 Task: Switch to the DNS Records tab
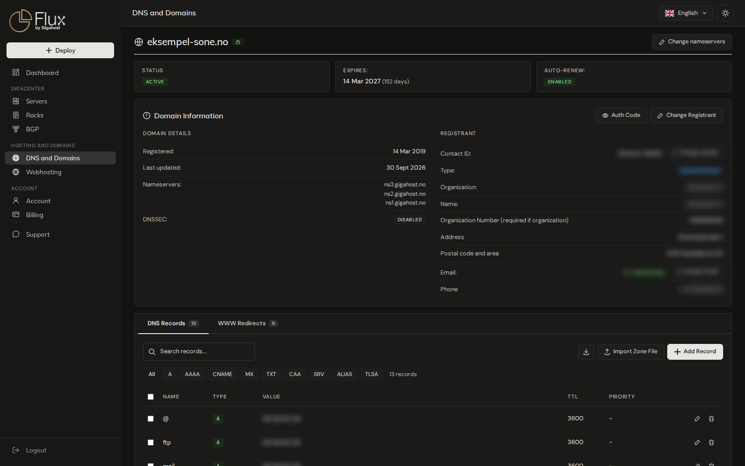pos(173,323)
